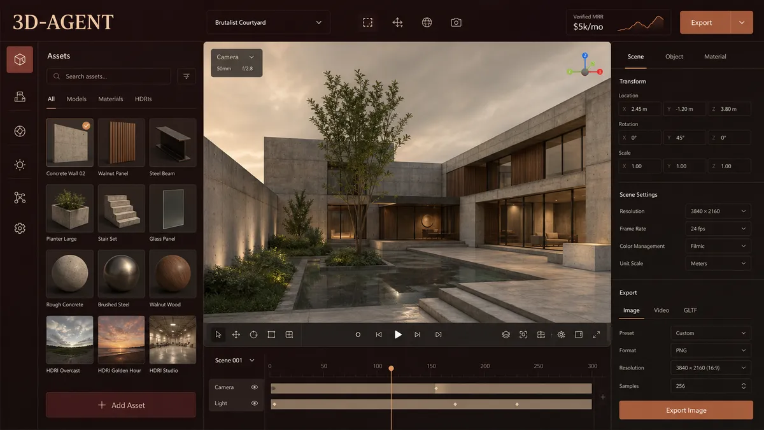Switch to the Material tab
The height and width of the screenshot is (430, 764).
[x=715, y=57]
